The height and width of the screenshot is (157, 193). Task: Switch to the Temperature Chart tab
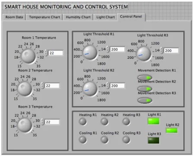coord(45,17)
